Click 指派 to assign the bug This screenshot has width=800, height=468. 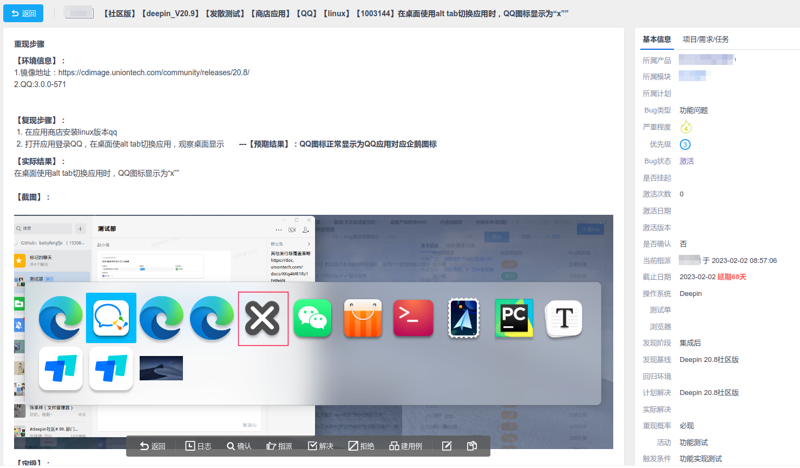click(279, 446)
